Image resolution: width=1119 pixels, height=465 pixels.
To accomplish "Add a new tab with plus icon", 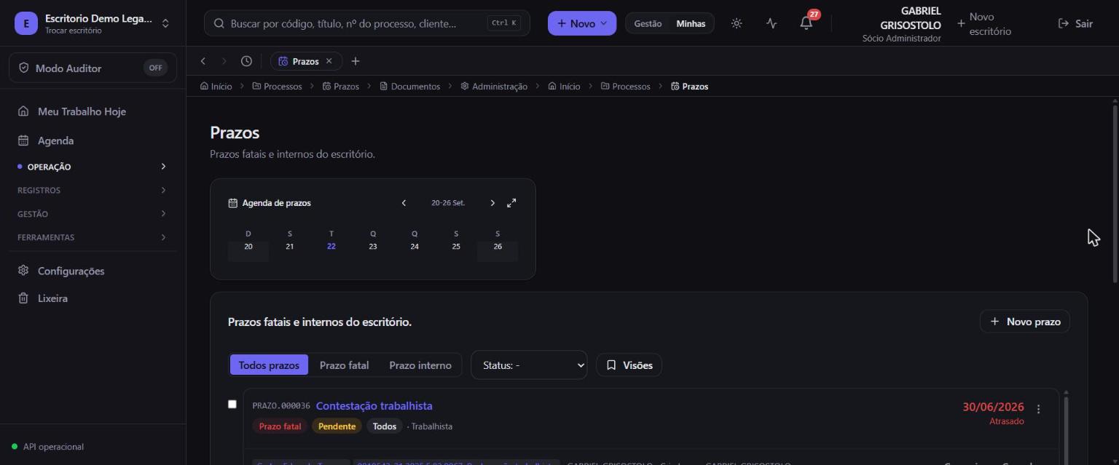I will pos(356,61).
